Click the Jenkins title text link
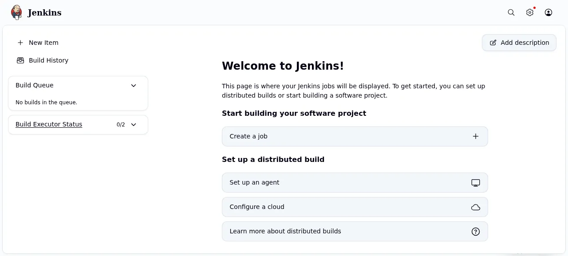The width and height of the screenshot is (568, 256). pos(44,12)
